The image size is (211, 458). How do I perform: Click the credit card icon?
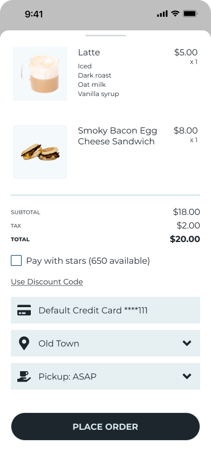tap(24, 310)
